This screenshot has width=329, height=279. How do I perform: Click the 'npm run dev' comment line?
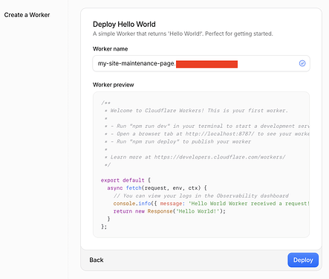point(206,126)
